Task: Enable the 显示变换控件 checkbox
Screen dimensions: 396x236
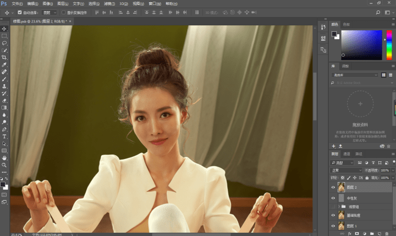Action: tap(64, 13)
